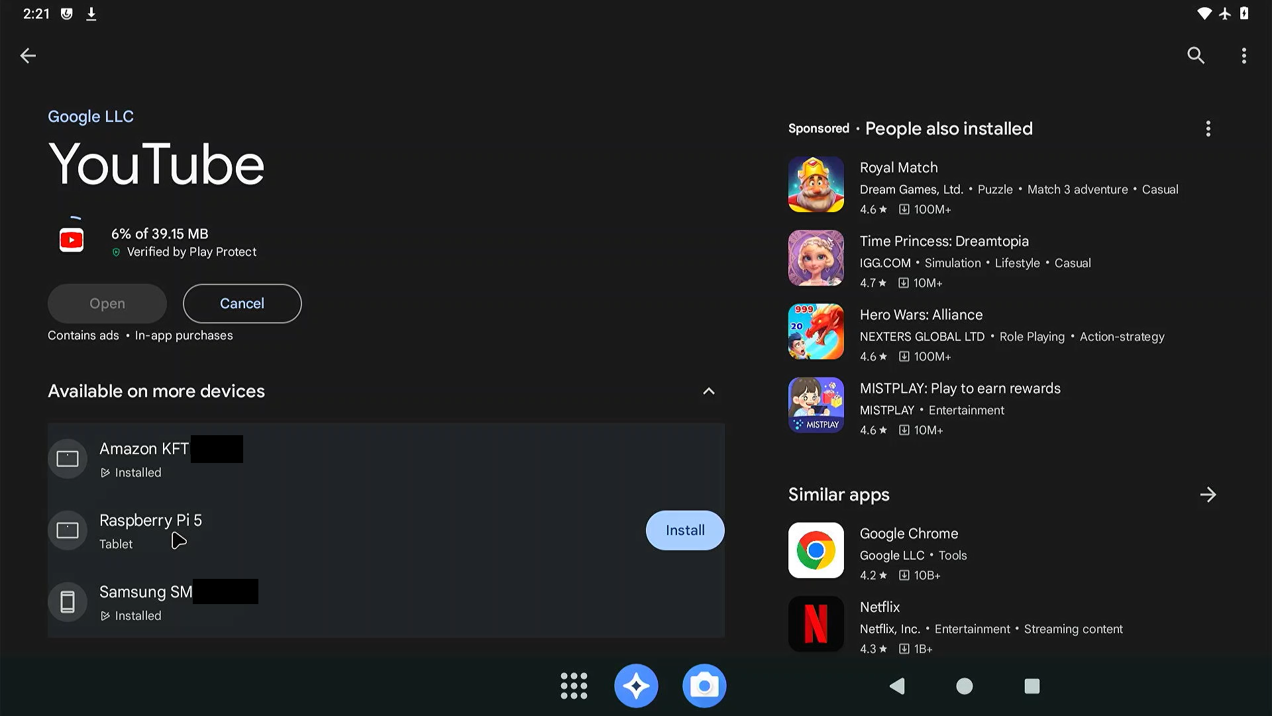Screen dimensions: 1272x716
Task: Open the Play Store search icon
Action: pos(1195,56)
